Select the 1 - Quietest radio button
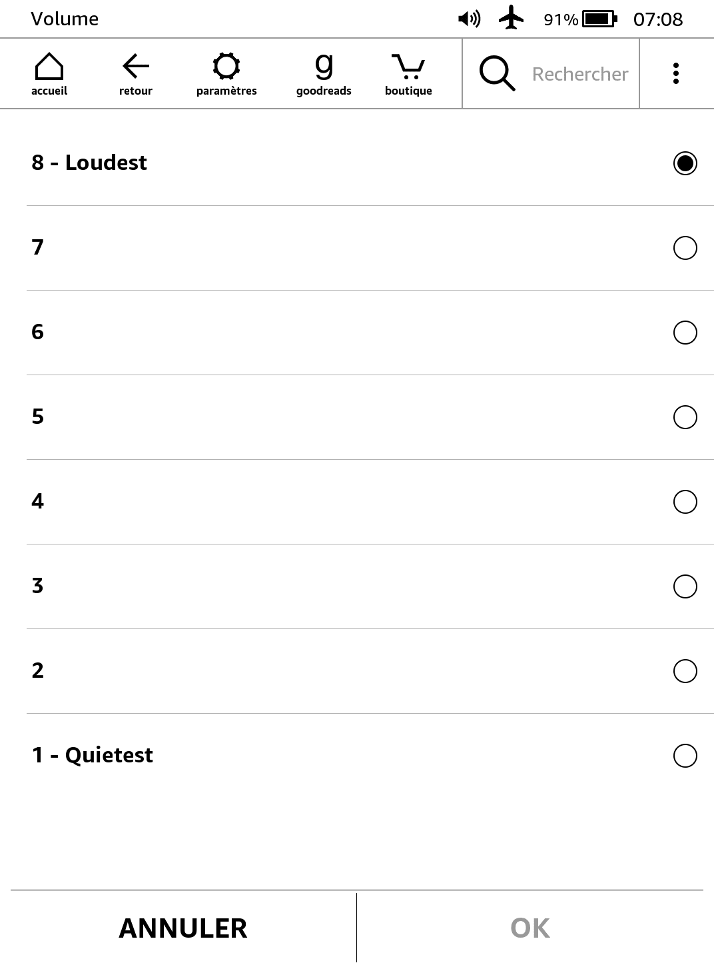Viewport: 714px width, 965px height. (685, 756)
